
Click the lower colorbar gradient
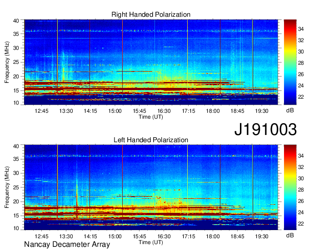pyautogui.click(x=290, y=187)
